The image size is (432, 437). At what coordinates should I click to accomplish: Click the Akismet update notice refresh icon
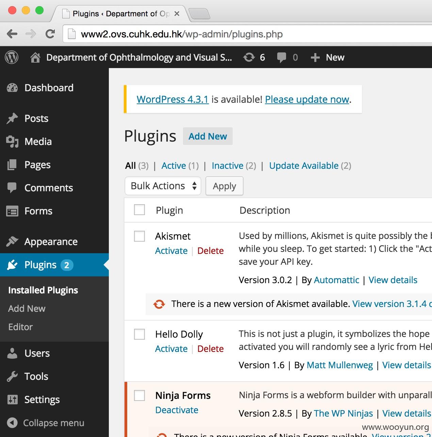pos(159,304)
